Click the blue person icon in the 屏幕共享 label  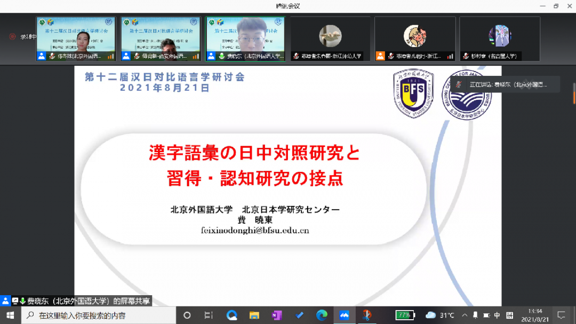5,301
